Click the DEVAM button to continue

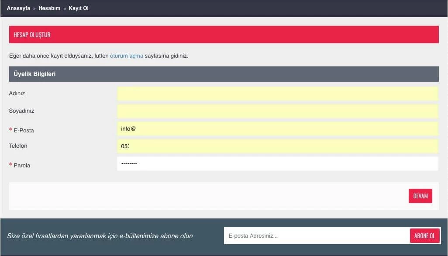[x=420, y=196]
